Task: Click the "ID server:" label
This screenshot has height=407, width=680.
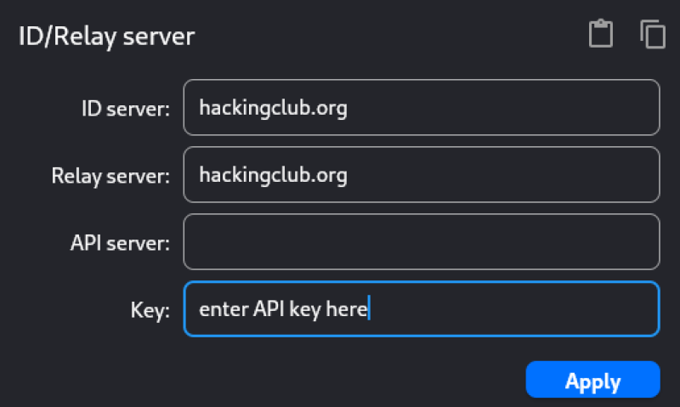Action: (x=126, y=109)
